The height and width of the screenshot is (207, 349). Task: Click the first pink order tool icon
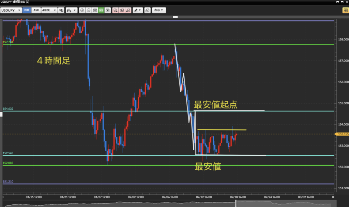pyautogui.click(x=116, y=10)
